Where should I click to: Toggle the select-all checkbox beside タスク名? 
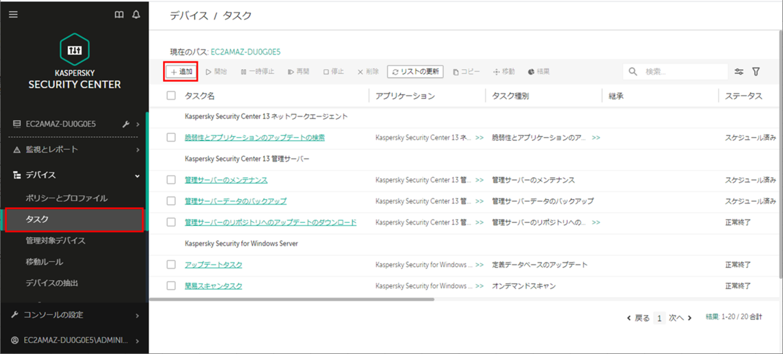pyautogui.click(x=171, y=95)
